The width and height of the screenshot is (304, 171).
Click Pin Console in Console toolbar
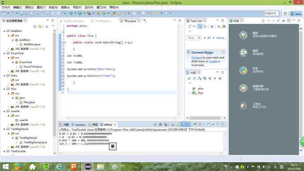tap(195, 125)
